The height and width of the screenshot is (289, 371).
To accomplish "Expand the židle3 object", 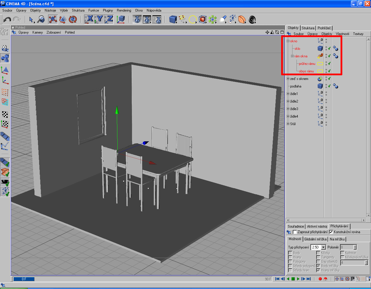I will point(288,109).
